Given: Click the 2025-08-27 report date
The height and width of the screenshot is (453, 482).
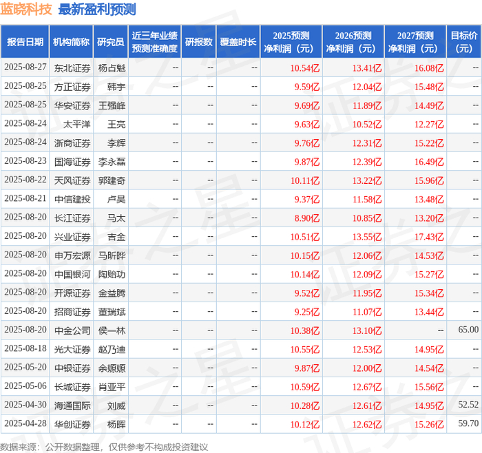Looking at the screenshot, I should click(x=25, y=67).
